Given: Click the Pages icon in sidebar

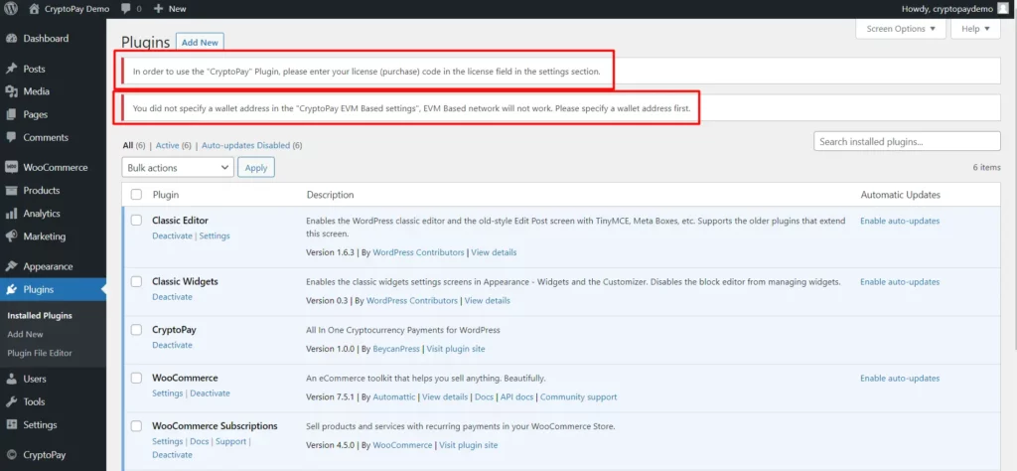Looking at the screenshot, I should (11, 115).
